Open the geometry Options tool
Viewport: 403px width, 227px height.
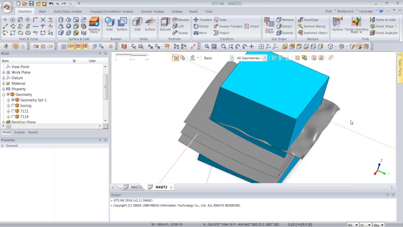pos(337,25)
